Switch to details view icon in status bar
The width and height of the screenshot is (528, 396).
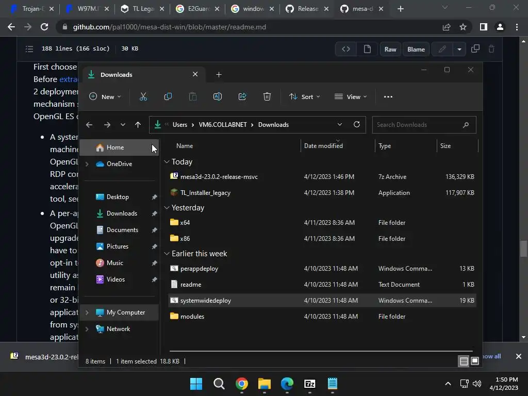464,361
